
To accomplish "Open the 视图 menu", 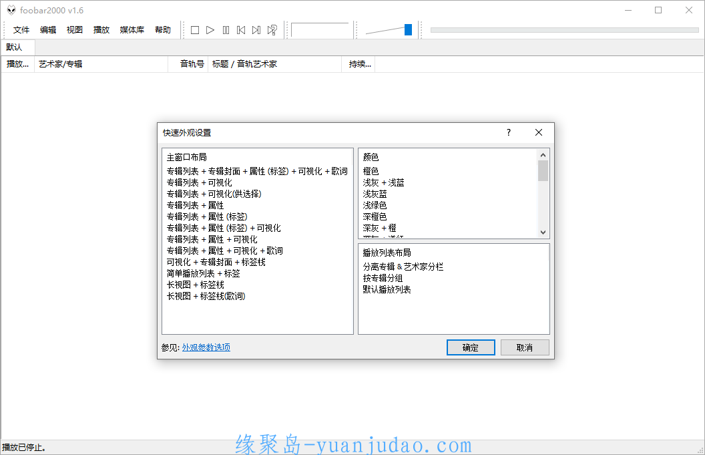I will (75, 30).
